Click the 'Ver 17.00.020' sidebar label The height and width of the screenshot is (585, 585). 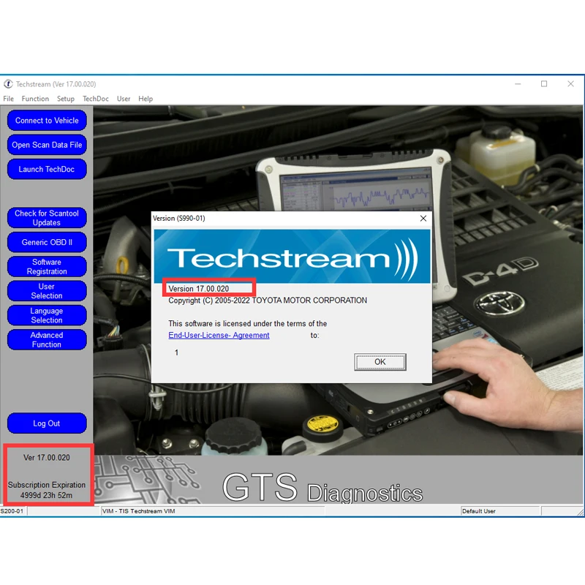pos(47,458)
